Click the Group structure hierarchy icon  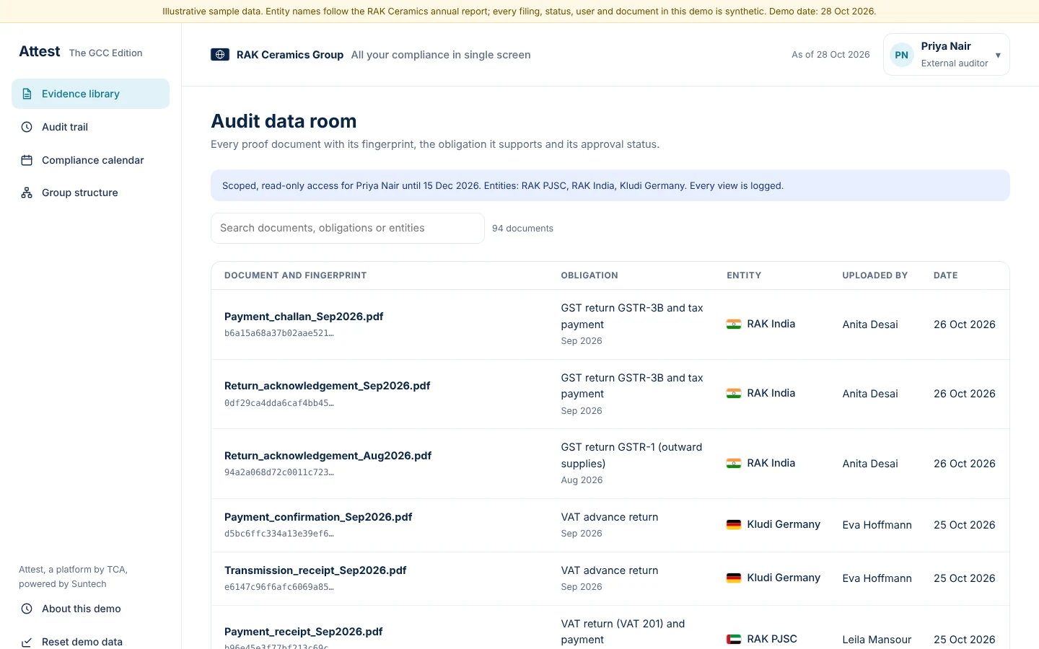[x=27, y=193]
